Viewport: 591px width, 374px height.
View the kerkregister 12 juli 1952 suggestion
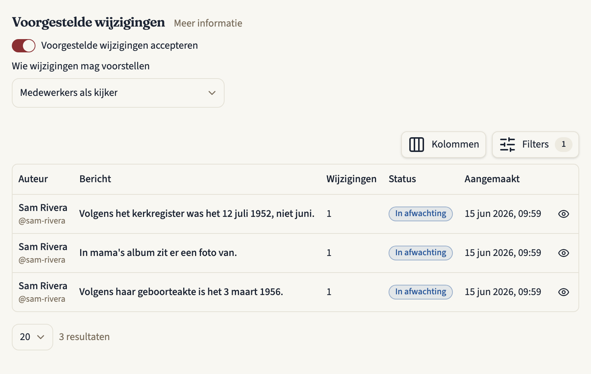[x=563, y=214]
